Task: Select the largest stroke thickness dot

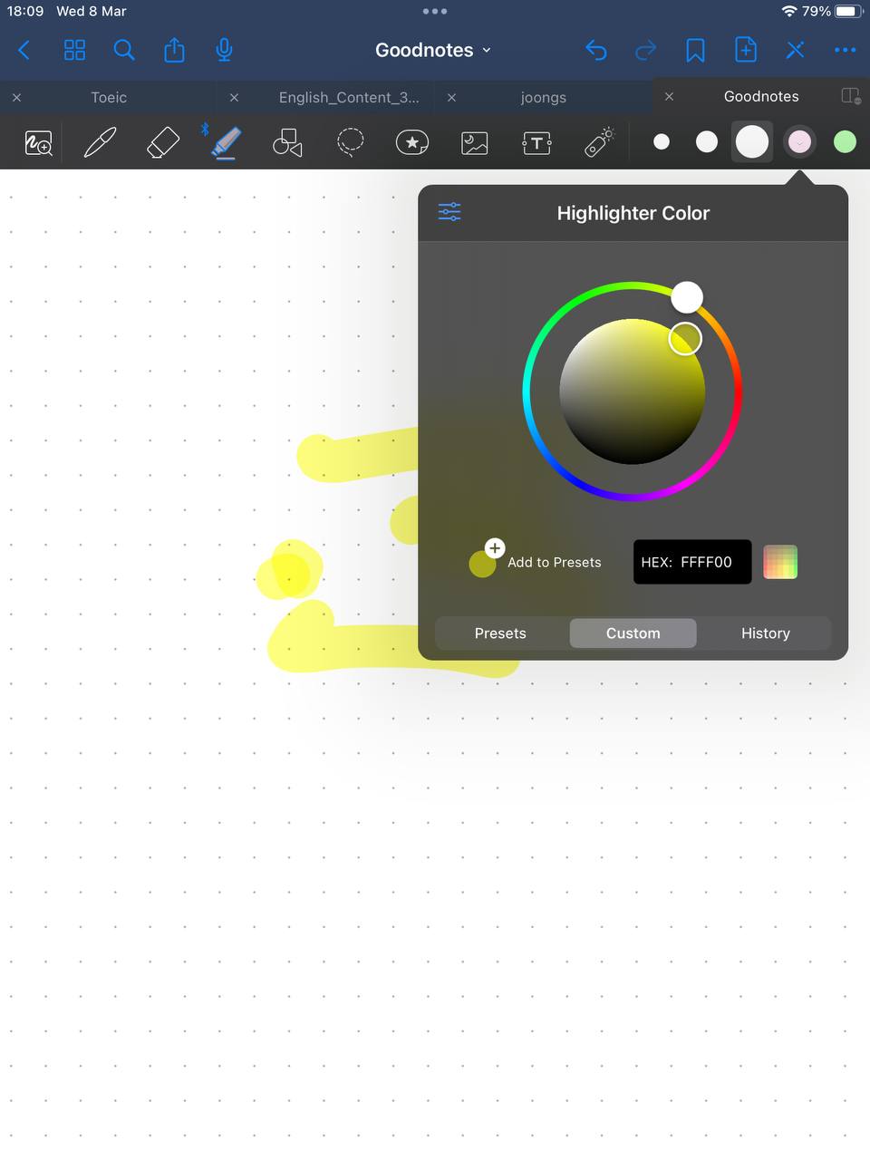Action: coord(752,141)
